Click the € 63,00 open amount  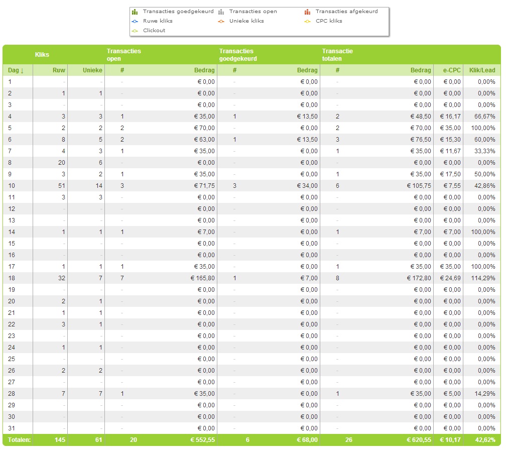tap(204, 140)
